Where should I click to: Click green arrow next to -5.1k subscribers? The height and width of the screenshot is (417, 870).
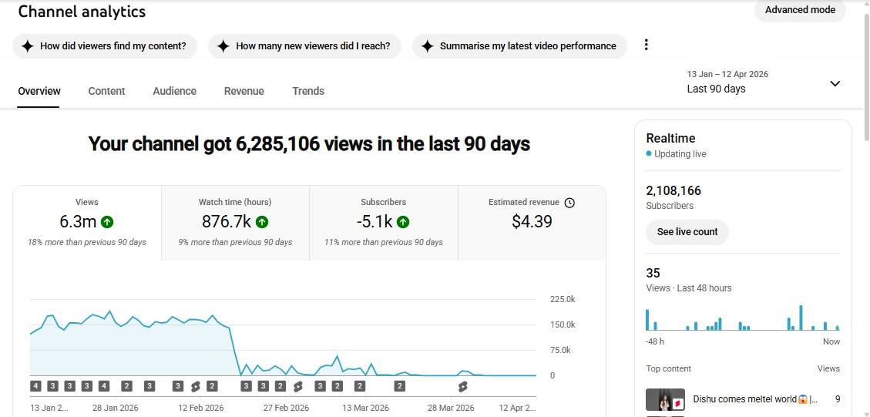pyautogui.click(x=403, y=222)
